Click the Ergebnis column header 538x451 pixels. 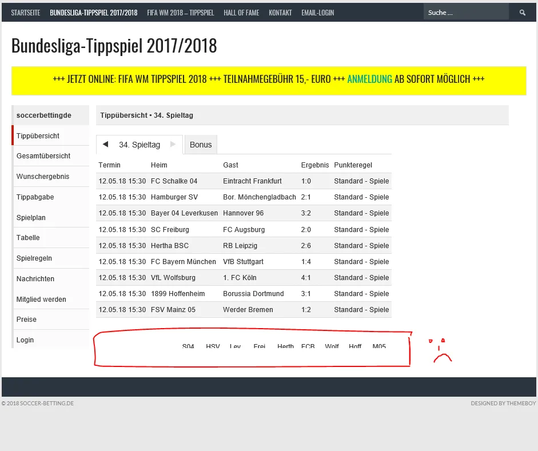point(315,165)
